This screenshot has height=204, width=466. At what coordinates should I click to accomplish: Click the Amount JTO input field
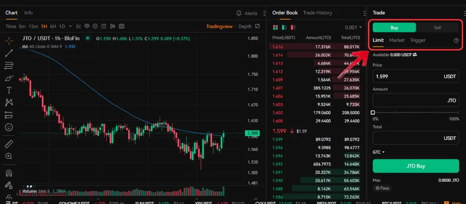416,100
